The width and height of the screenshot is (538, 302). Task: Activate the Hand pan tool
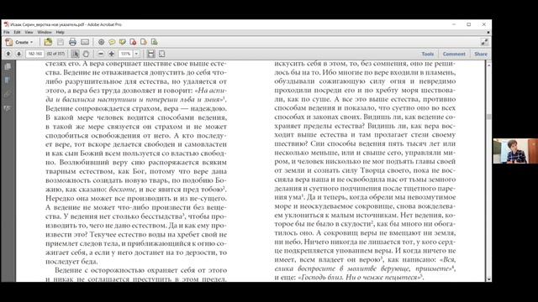click(x=86, y=54)
